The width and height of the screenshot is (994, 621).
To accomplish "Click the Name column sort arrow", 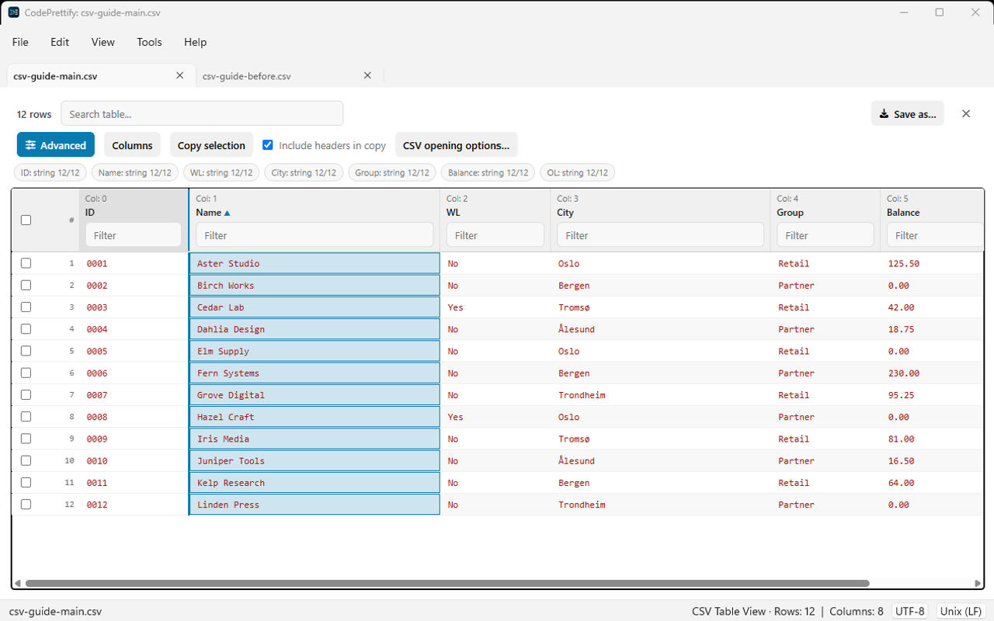I will 228,213.
